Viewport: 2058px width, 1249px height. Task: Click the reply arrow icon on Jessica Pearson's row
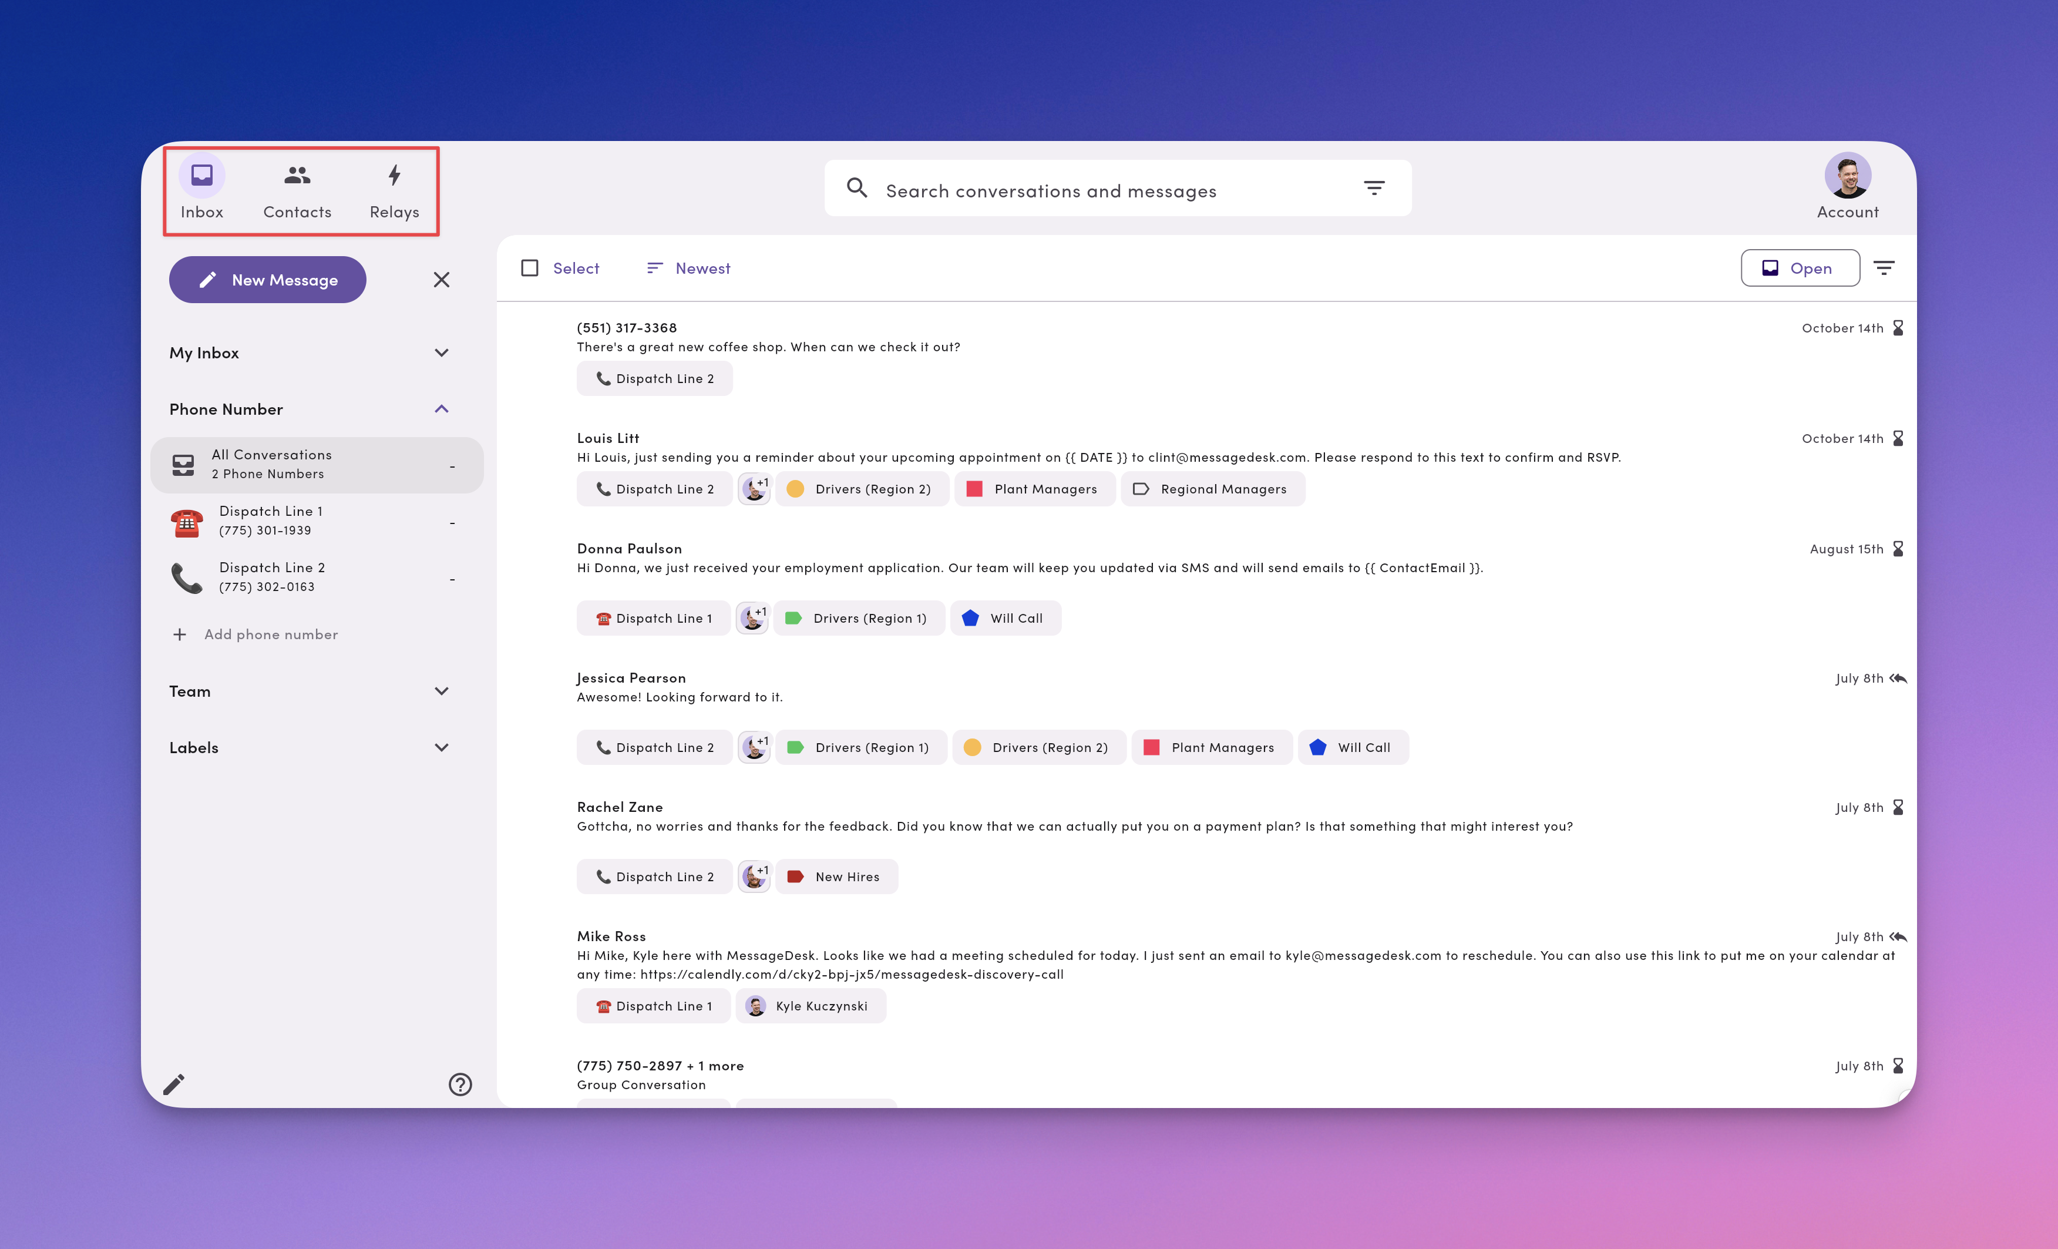[x=1898, y=677]
